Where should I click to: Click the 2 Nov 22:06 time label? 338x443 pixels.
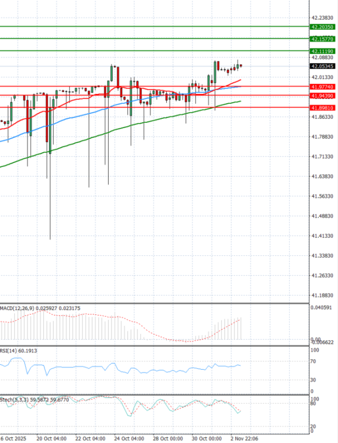pyautogui.click(x=243, y=438)
